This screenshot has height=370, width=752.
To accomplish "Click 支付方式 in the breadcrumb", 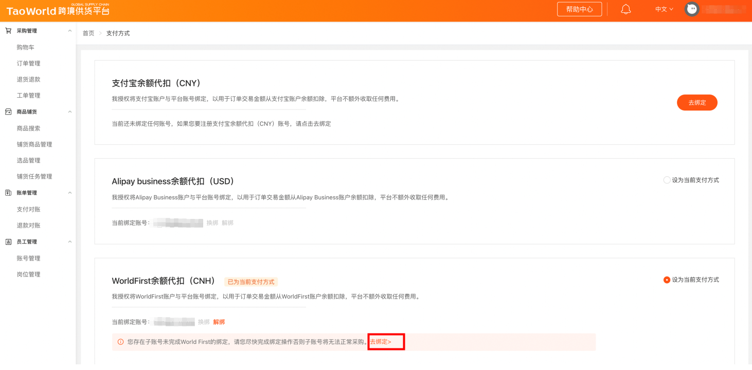I will pyautogui.click(x=118, y=33).
